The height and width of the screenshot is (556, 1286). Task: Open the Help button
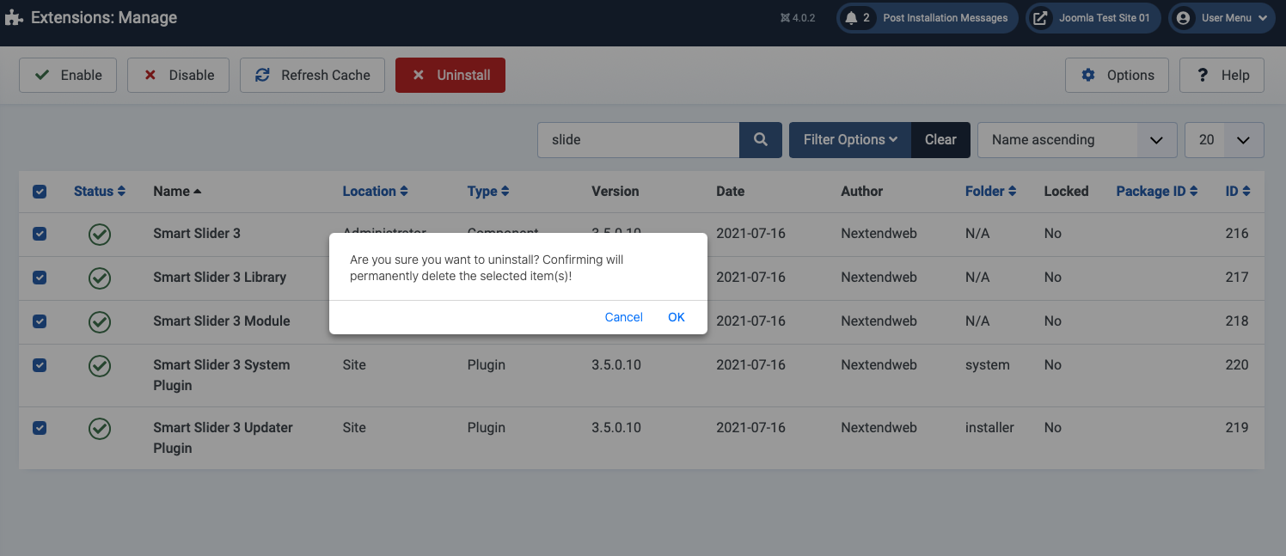point(1222,75)
